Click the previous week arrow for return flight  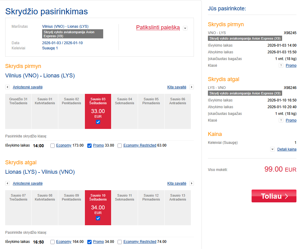click(7, 183)
